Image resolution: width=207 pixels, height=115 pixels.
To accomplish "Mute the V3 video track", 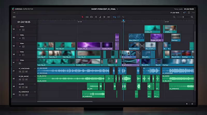I will tap(20, 47).
